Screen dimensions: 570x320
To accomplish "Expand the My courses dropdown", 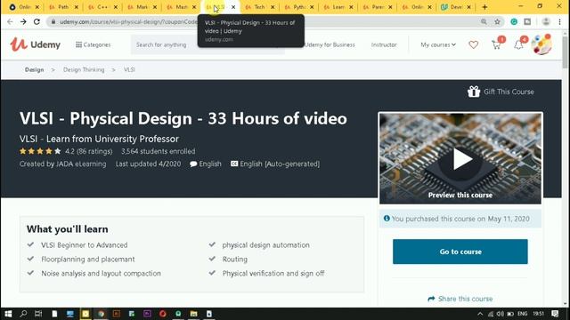I will tap(438, 44).
